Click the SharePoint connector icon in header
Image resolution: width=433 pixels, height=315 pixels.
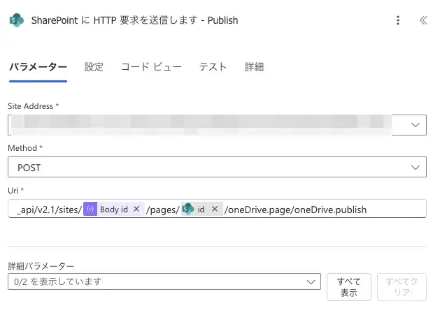pyautogui.click(x=17, y=20)
